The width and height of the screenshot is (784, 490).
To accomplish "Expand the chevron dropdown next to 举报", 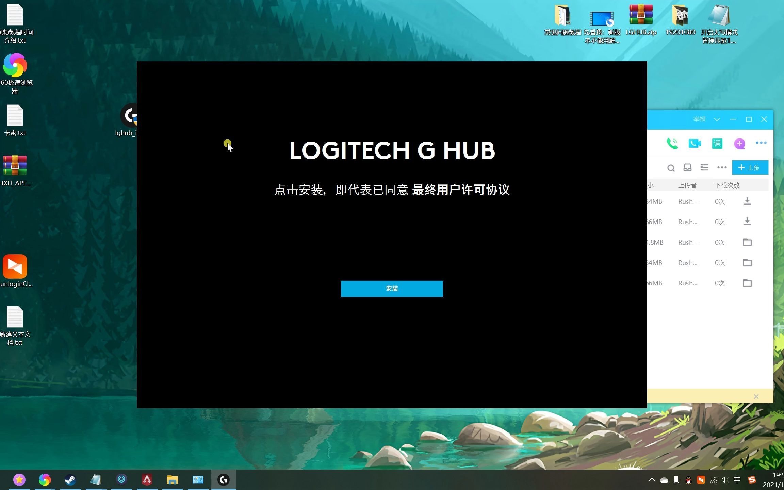I will pos(717,119).
